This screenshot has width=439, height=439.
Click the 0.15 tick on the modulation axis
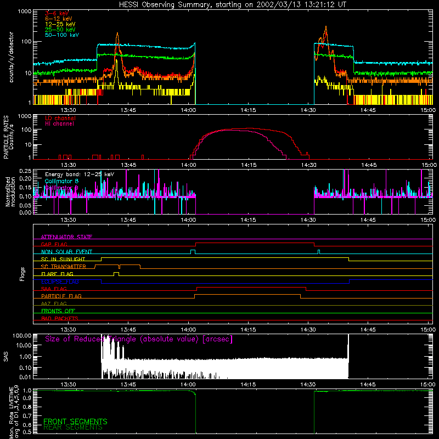pyautogui.click(x=24, y=187)
